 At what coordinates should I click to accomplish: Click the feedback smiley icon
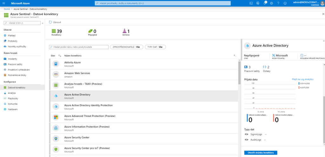click(285, 3)
